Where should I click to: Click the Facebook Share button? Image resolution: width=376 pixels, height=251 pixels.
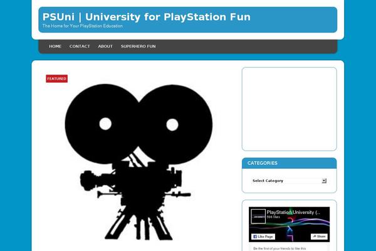pos(319,237)
